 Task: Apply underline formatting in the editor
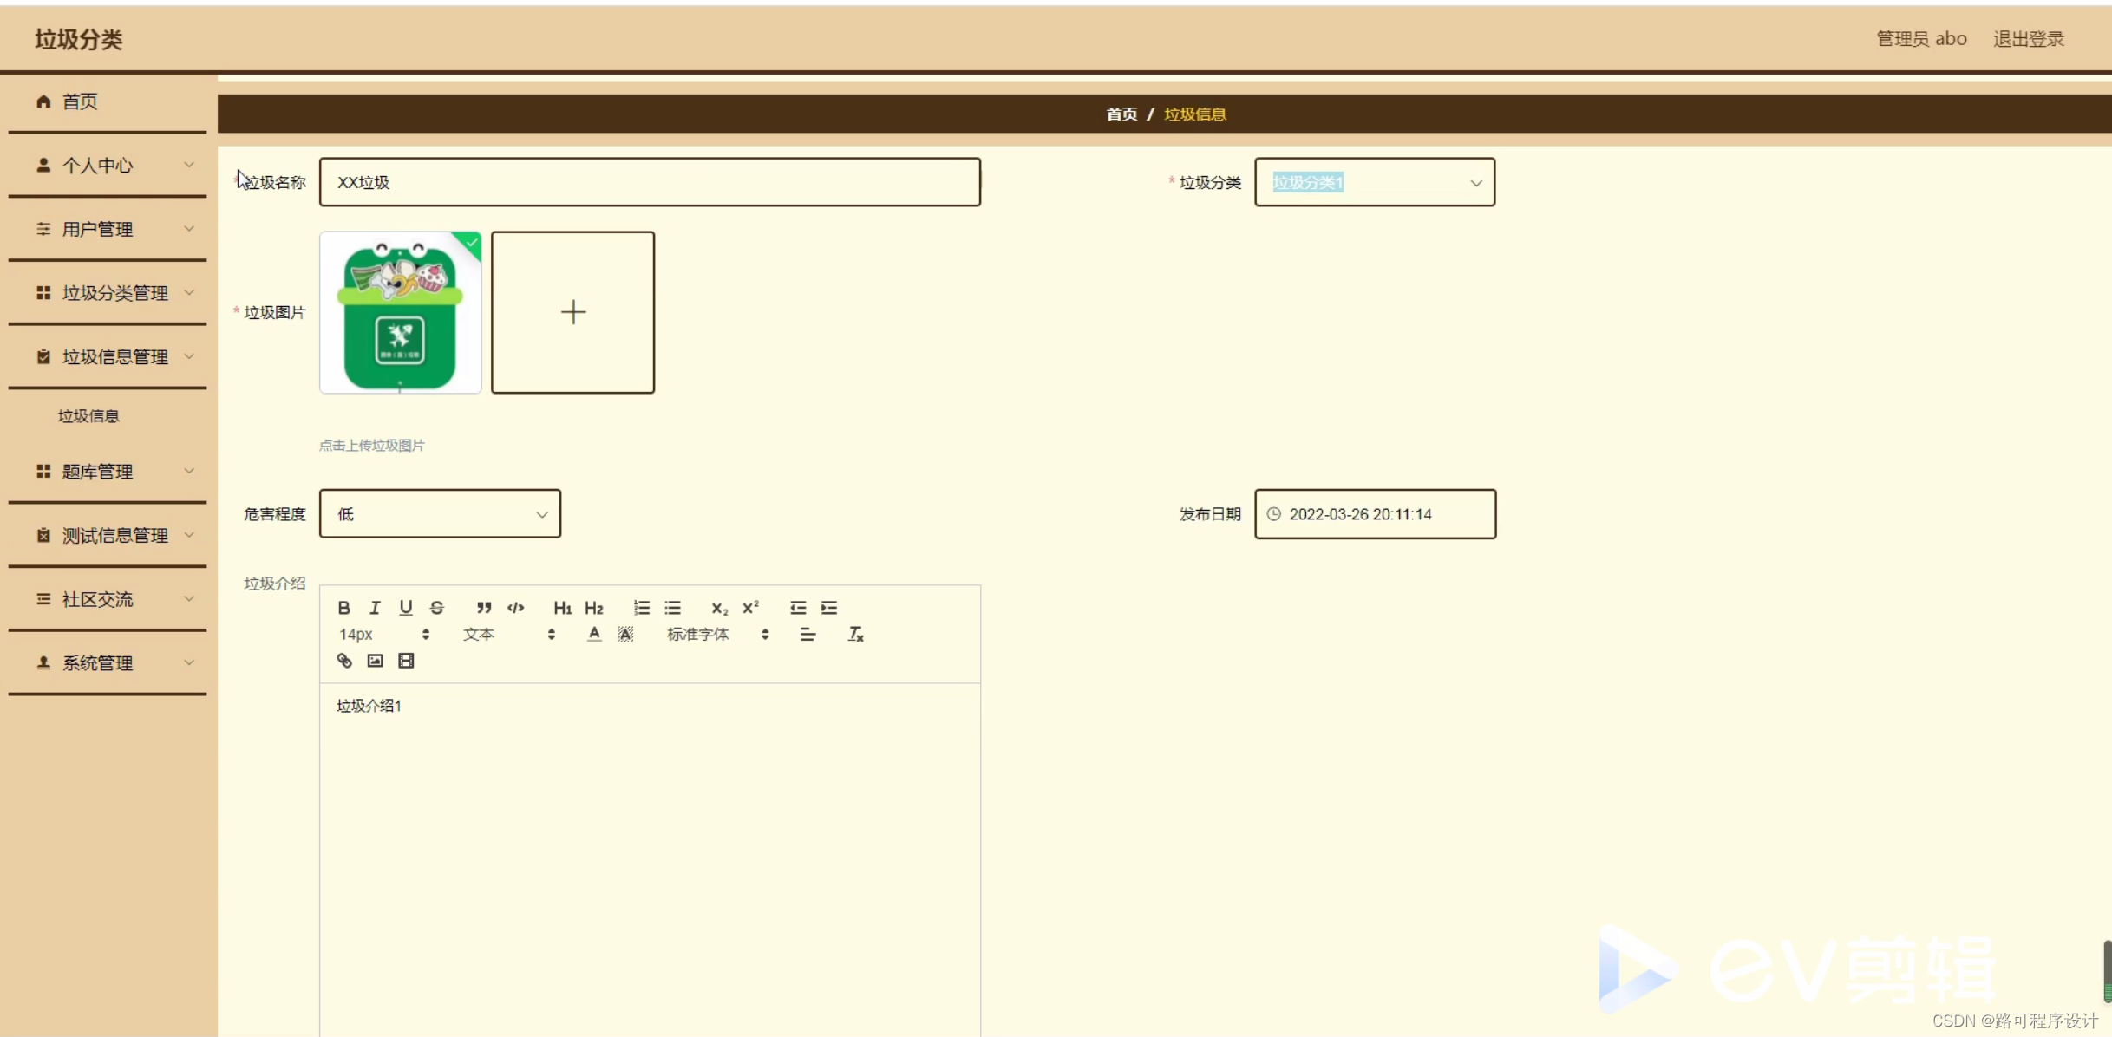click(x=406, y=608)
